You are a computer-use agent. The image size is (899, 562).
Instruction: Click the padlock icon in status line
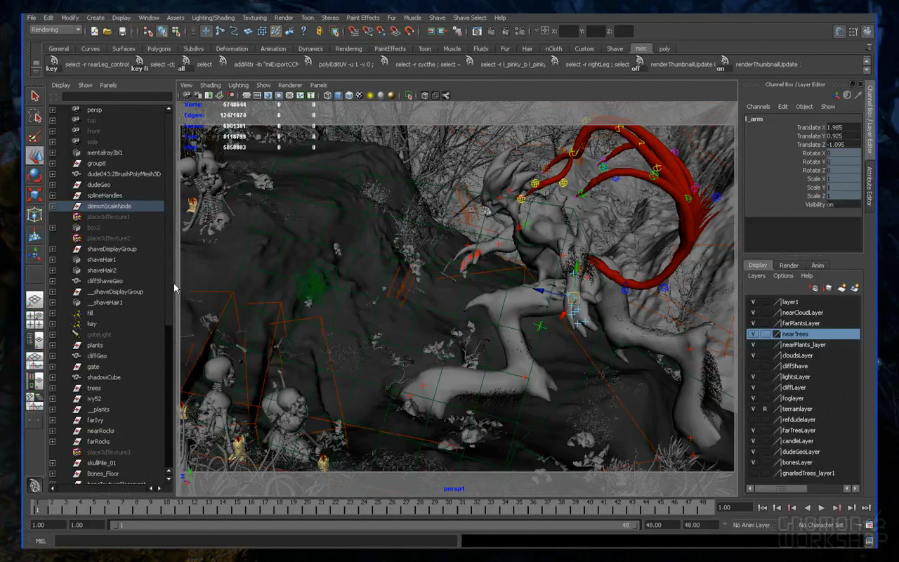(320, 31)
